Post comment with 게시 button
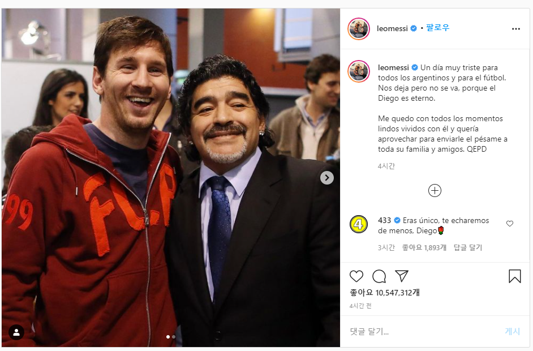Screen dimensions: 533x351 [x=512, y=331]
